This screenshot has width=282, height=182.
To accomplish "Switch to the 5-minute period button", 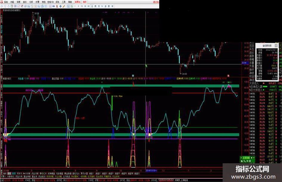I will point(78,6).
